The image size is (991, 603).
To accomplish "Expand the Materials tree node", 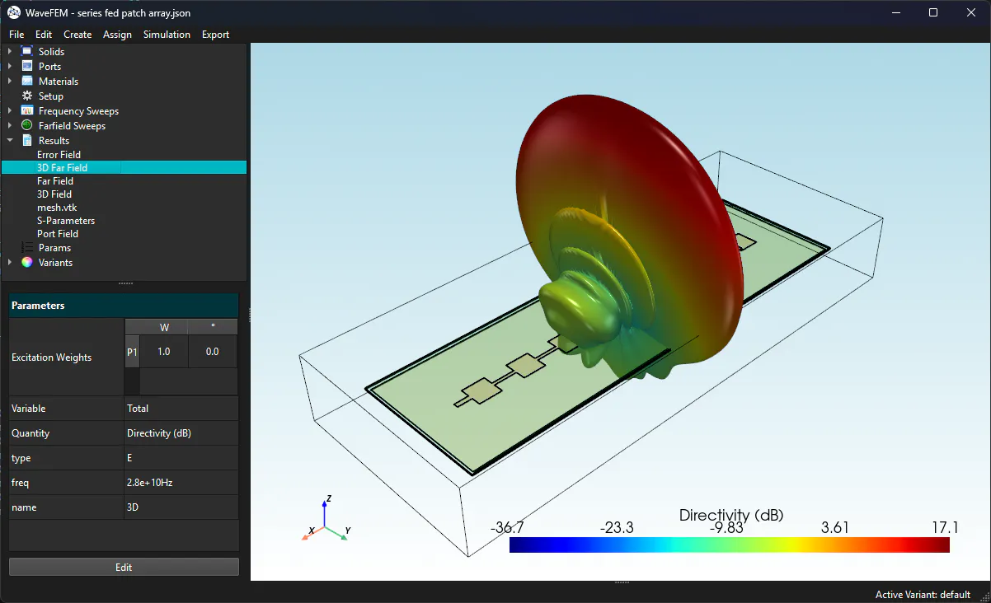I will (x=10, y=81).
